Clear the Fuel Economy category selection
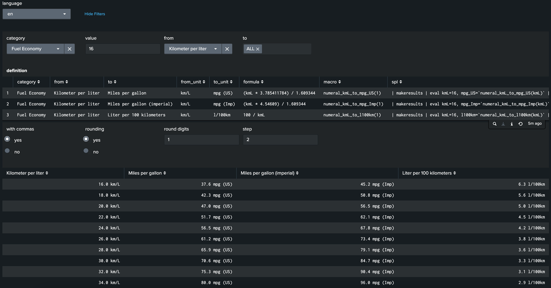Screen dimensions: 551x288 pyautogui.click(x=70, y=48)
